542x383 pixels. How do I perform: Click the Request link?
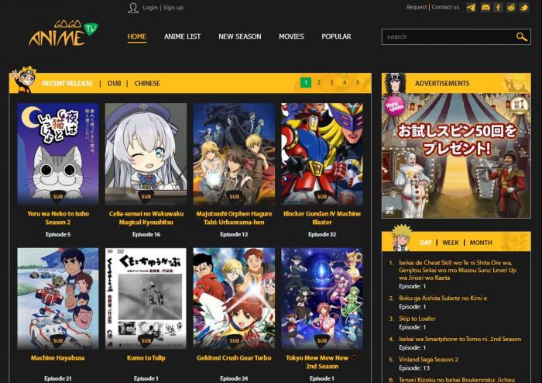417,7
